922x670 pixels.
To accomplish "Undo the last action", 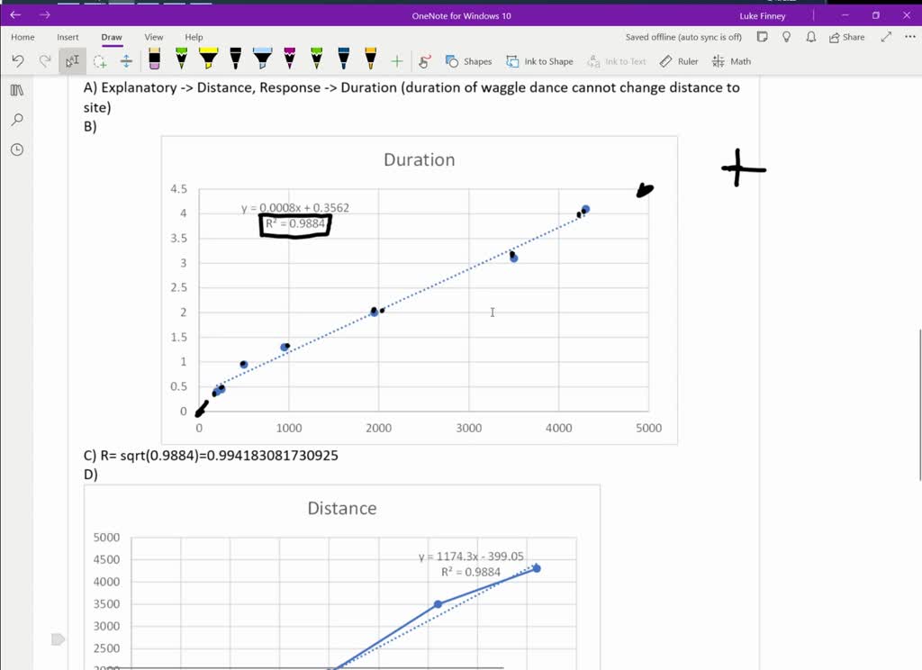I will tap(18, 61).
